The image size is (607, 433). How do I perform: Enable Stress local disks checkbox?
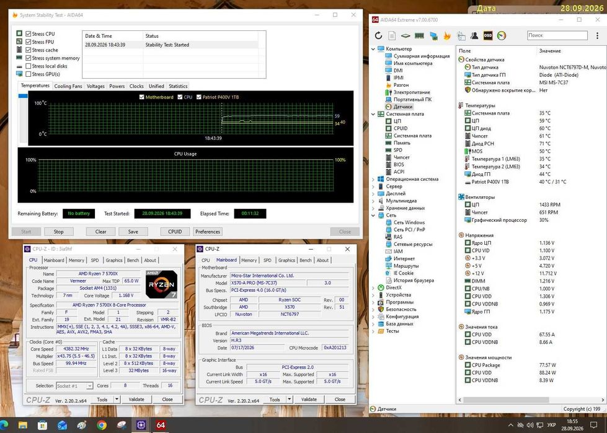pos(29,66)
